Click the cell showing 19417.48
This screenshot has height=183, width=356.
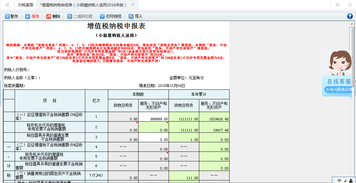[x=214, y=127]
